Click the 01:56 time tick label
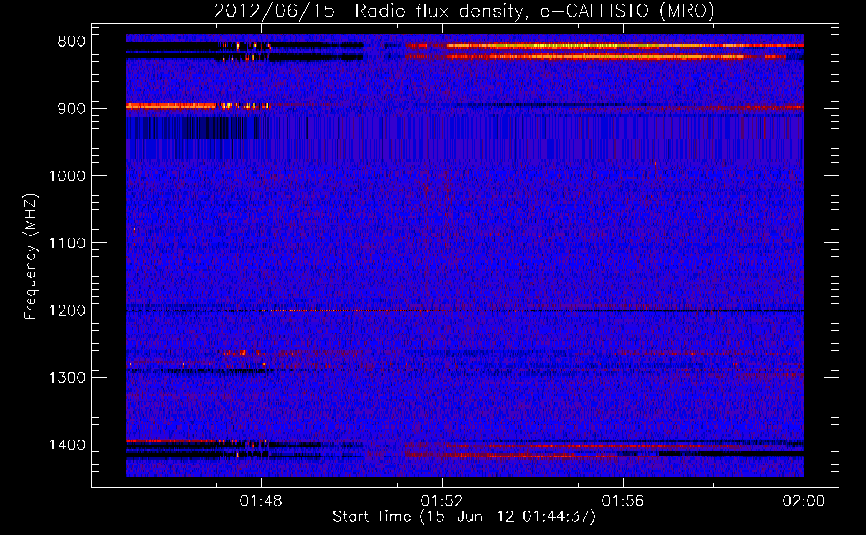This screenshot has width=866, height=535. pos(623,501)
